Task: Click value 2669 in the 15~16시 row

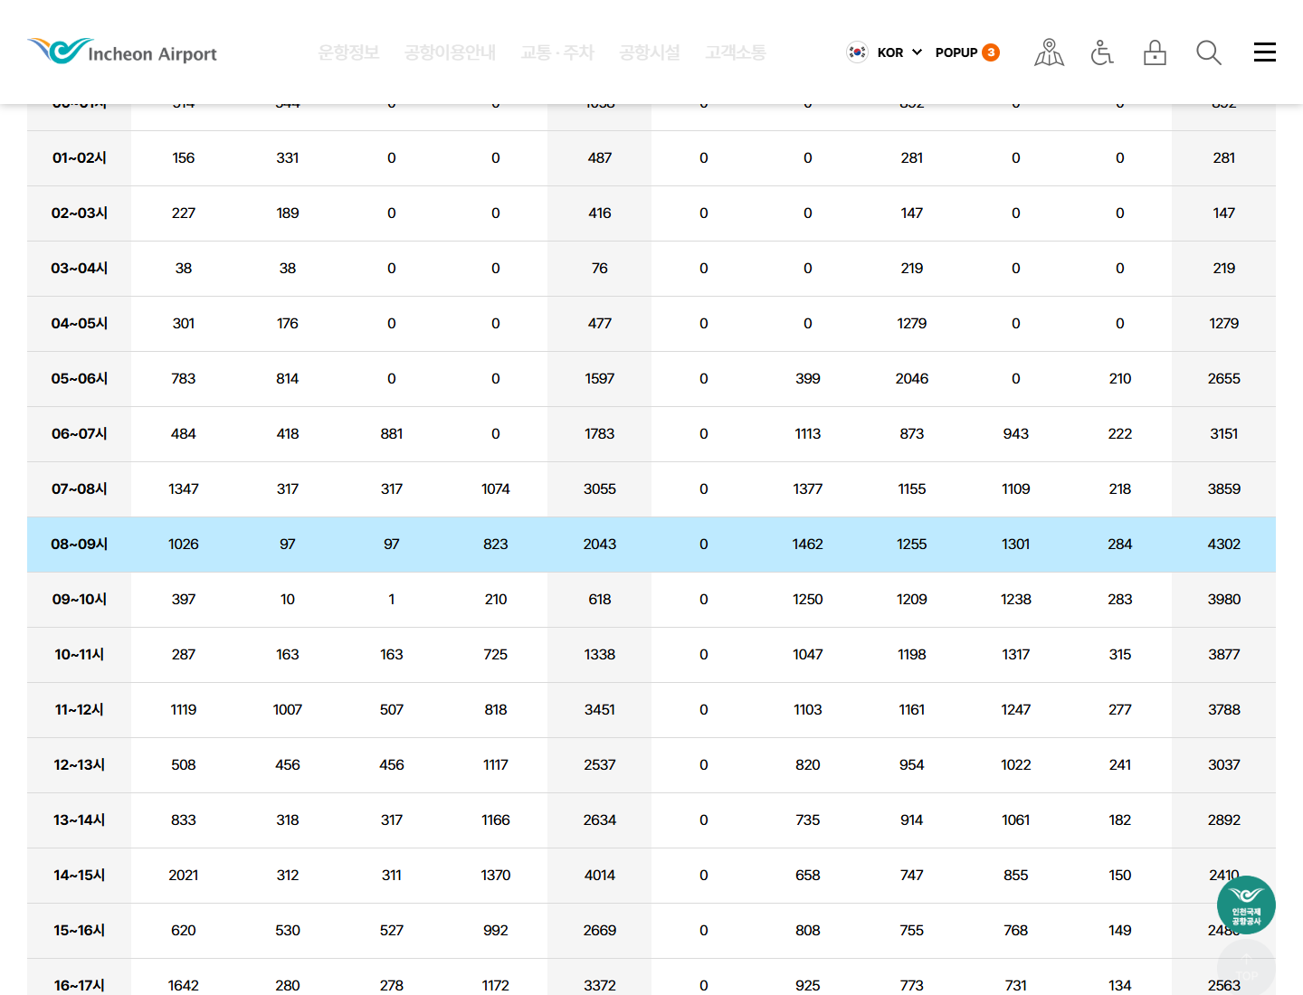Action: click(x=600, y=931)
